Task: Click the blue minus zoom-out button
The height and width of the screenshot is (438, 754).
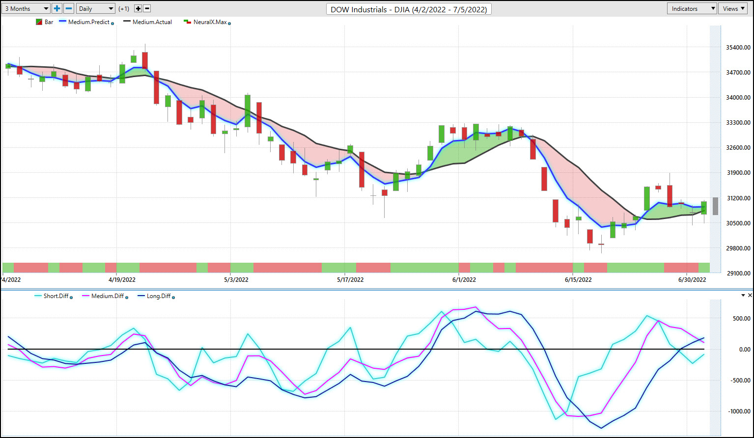Action: pos(69,8)
